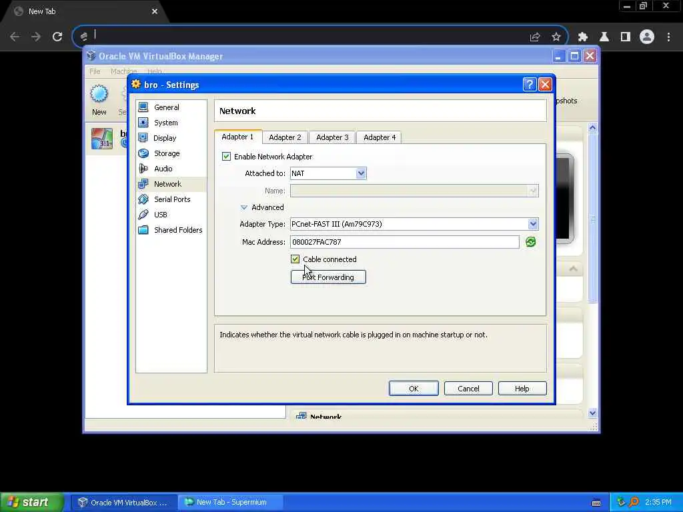The height and width of the screenshot is (512, 683).
Task: Click the Shared Folders text label
Action: [x=178, y=230]
